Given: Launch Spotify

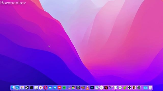Looking at the screenshot, I should (x=64, y=88).
